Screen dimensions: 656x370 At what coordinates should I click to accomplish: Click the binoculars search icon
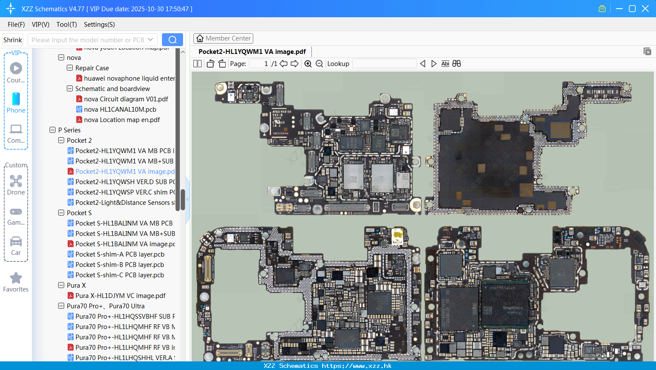[457, 63]
